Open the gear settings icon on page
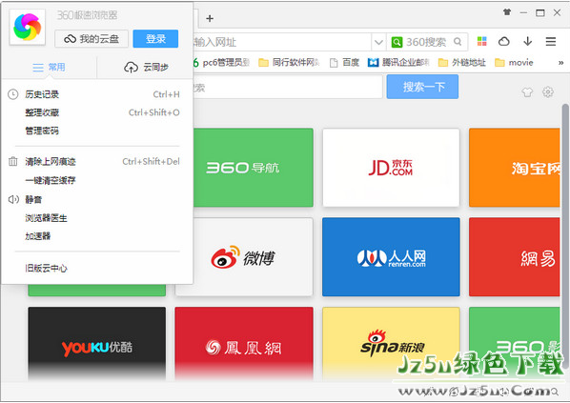The height and width of the screenshot is (403, 570). click(548, 92)
